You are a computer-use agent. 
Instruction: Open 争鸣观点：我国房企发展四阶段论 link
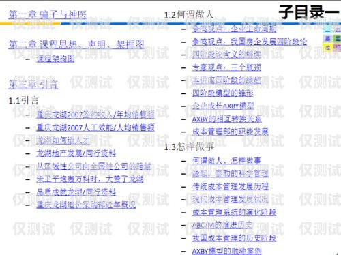[x=250, y=42]
